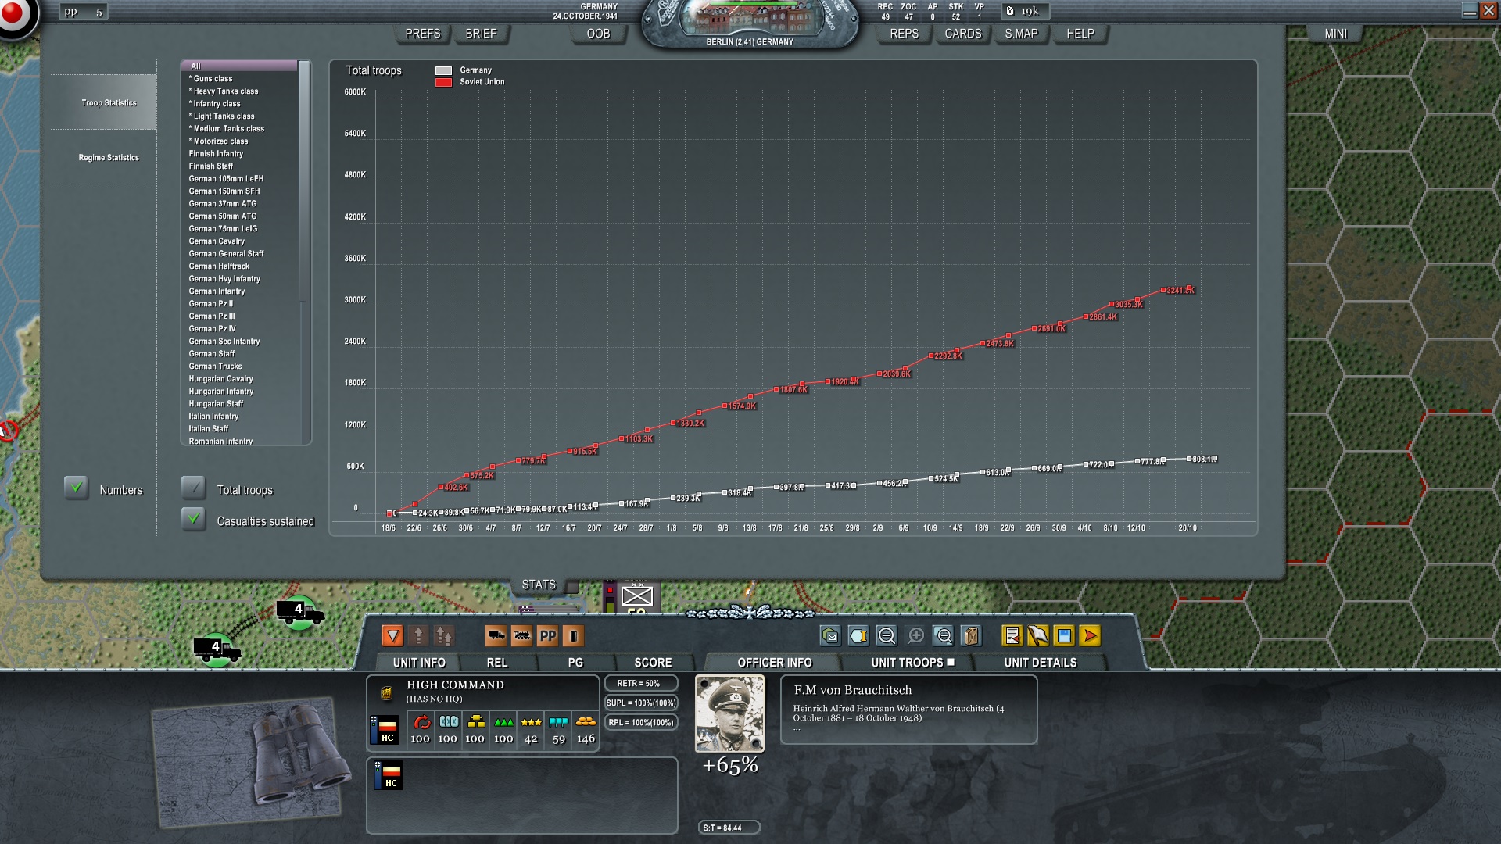This screenshot has height=844, width=1501.
Task: Select 'German Pz IV' in the list
Action: 239,328
